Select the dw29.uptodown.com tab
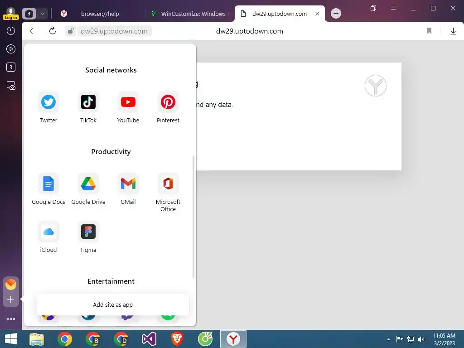 279,14
